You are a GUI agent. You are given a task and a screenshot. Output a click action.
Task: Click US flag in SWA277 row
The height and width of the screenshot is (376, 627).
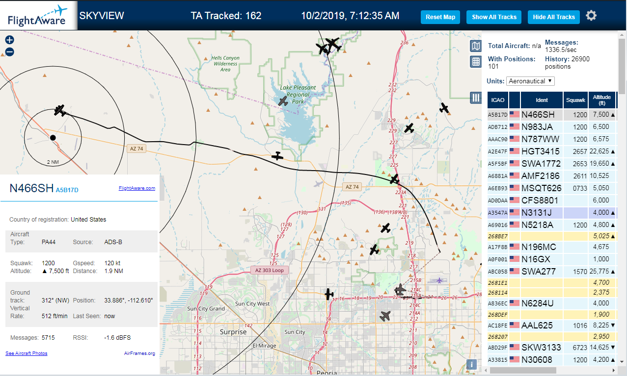(515, 271)
